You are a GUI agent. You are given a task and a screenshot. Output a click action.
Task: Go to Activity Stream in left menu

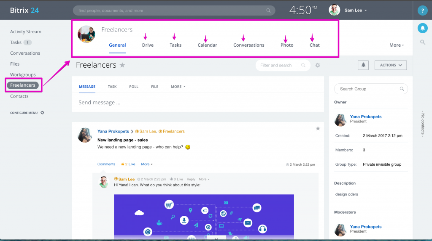(26, 32)
